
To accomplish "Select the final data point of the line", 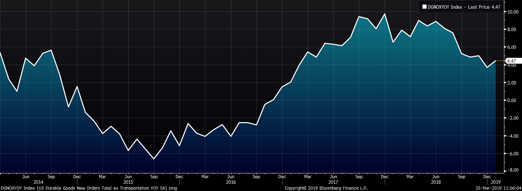I will 496,61.
